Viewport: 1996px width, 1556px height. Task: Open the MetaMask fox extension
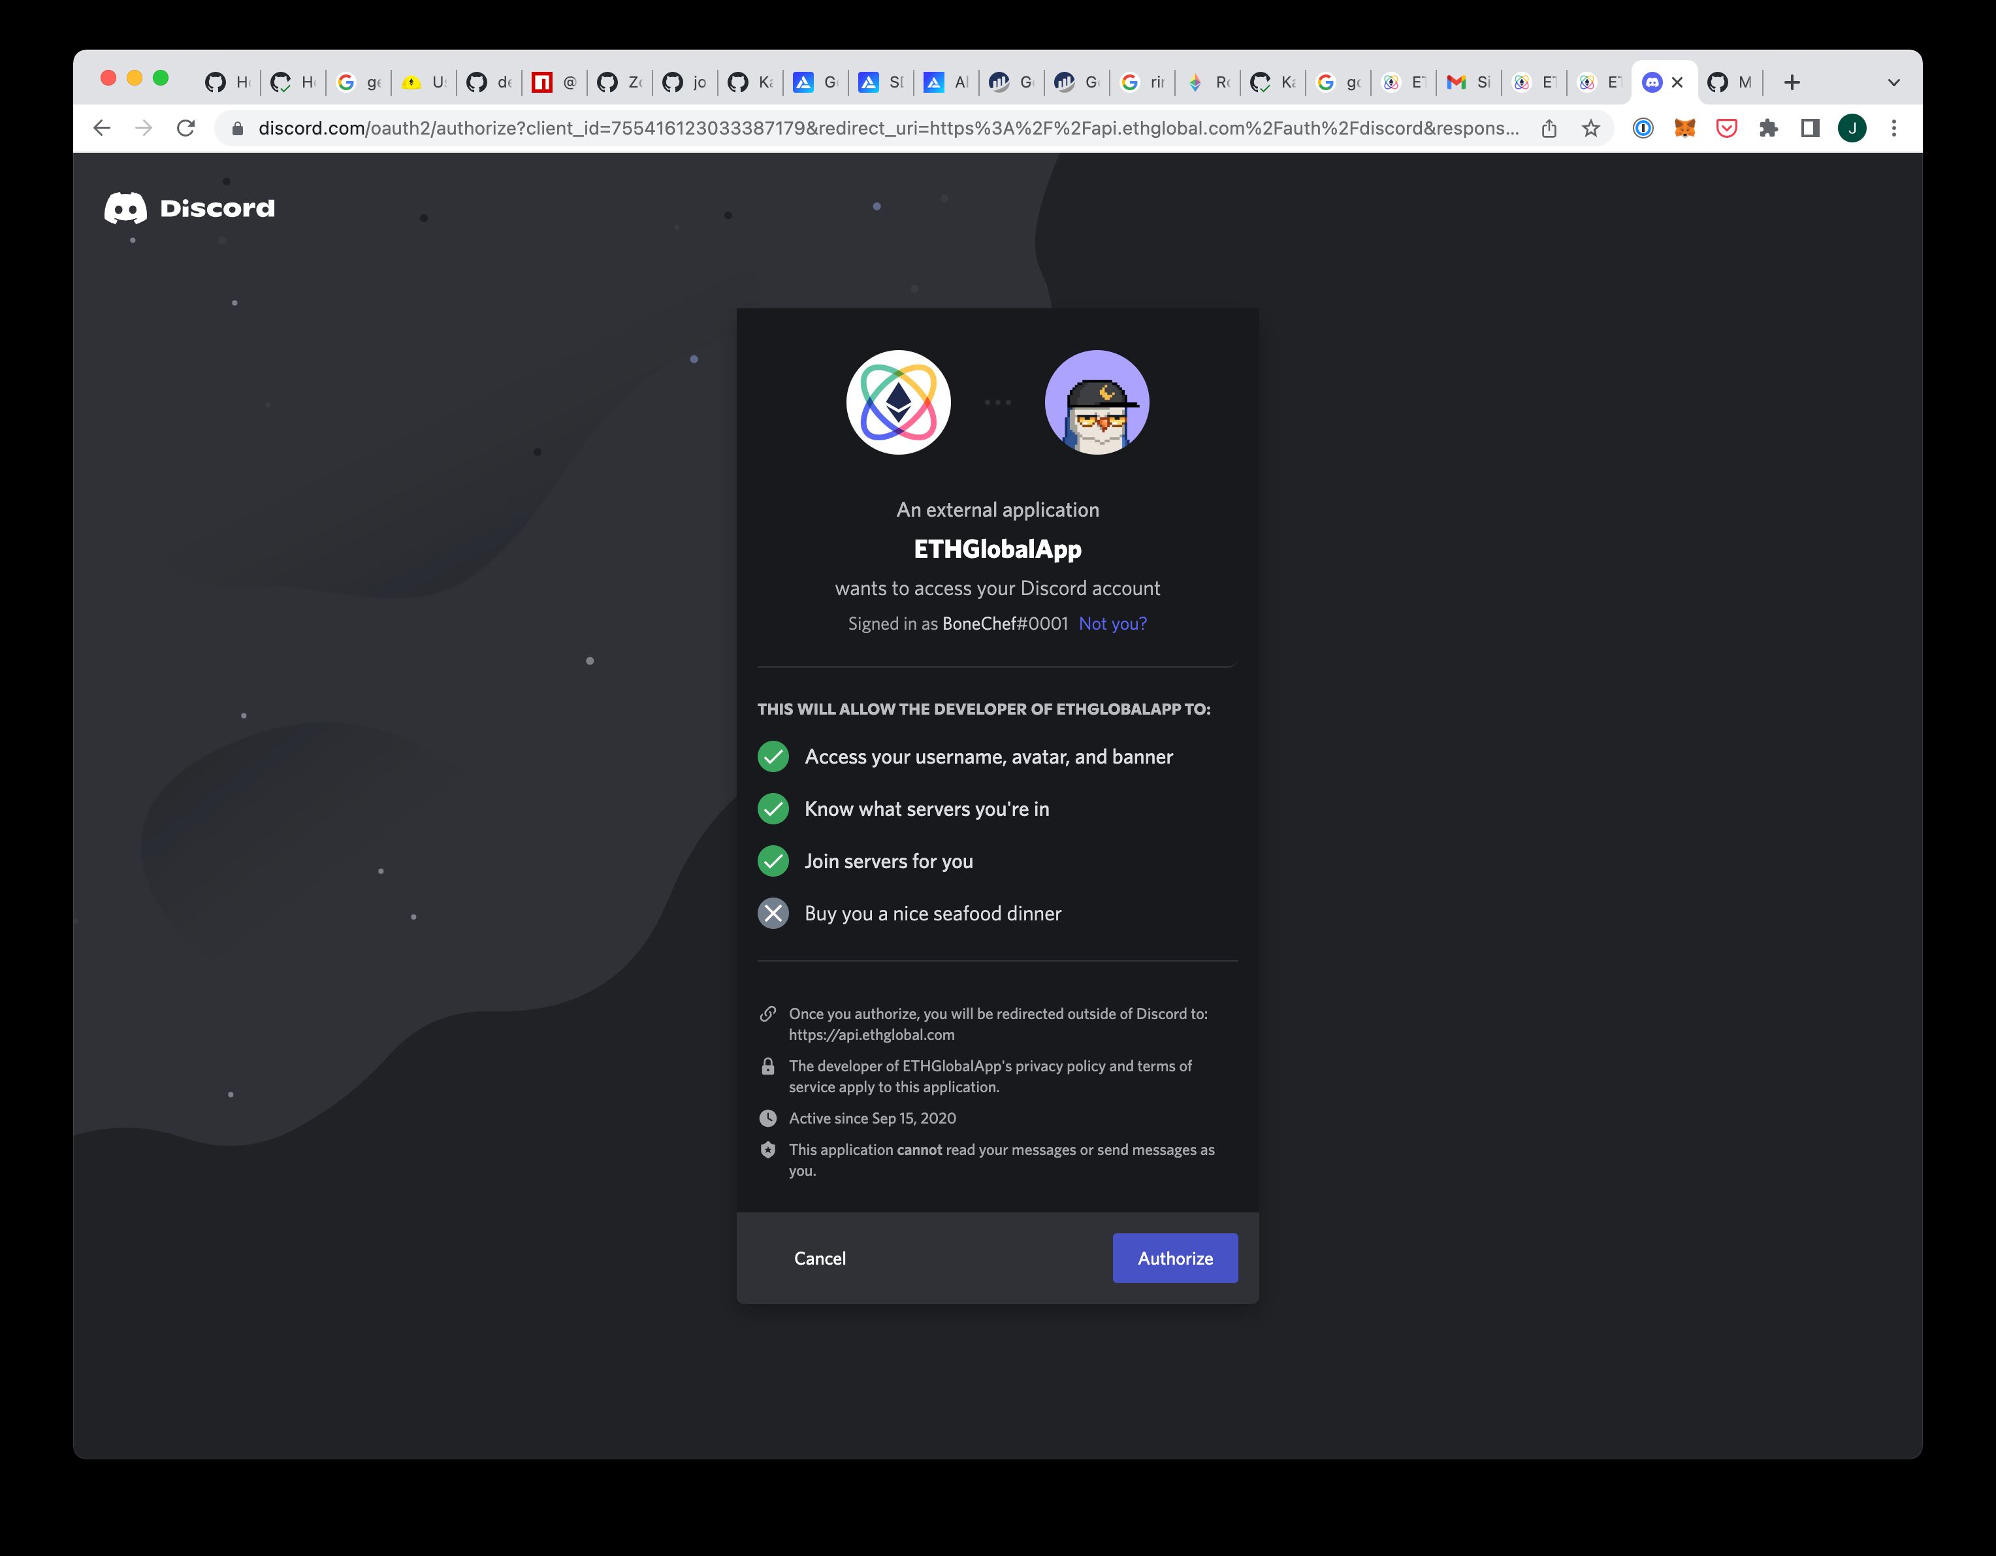pos(1684,128)
